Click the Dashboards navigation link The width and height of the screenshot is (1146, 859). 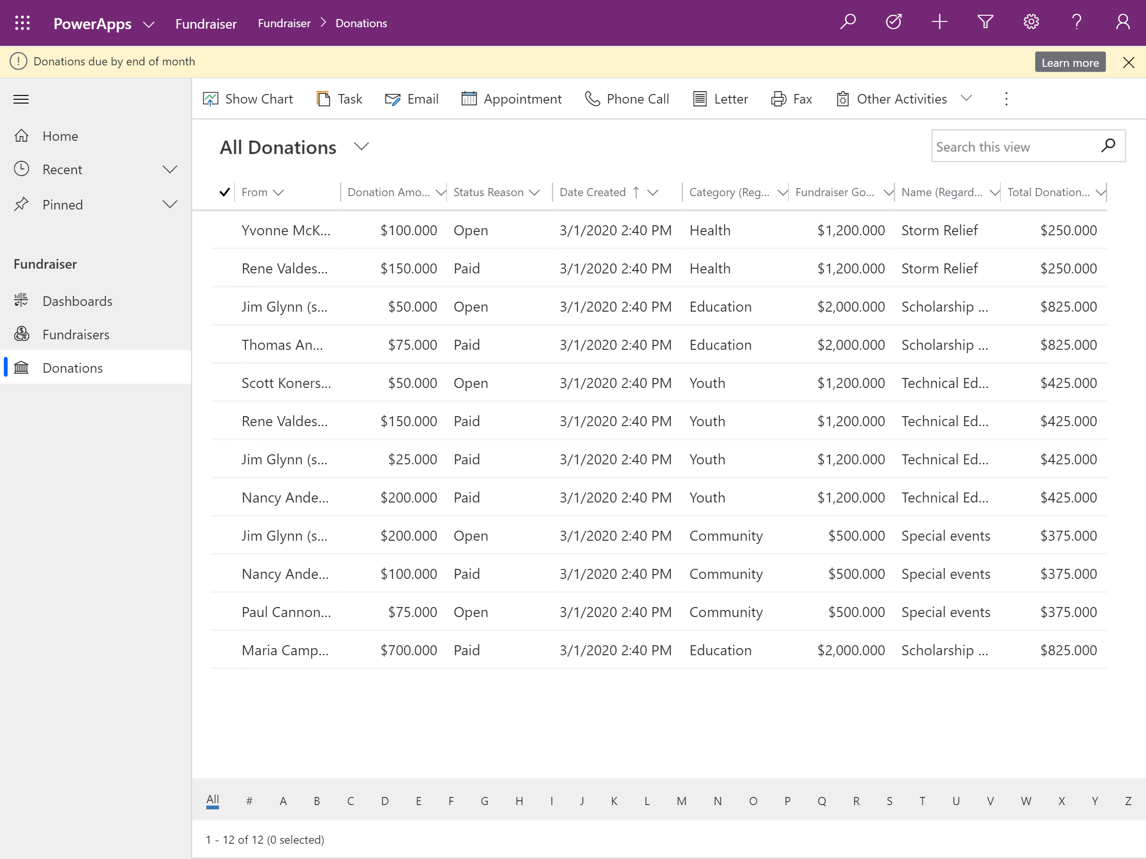78,301
